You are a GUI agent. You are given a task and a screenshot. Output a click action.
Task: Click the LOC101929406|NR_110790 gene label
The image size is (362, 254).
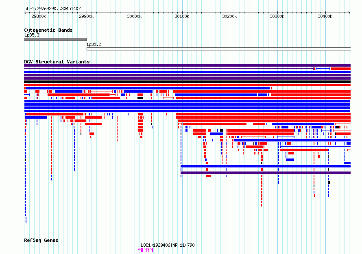pyautogui.click(x=168, y=245)
